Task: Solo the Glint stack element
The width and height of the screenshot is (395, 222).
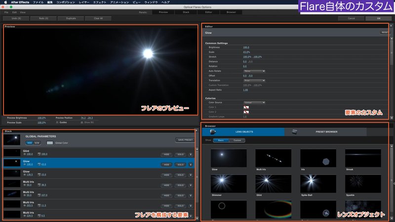Action: click(180, 154)
